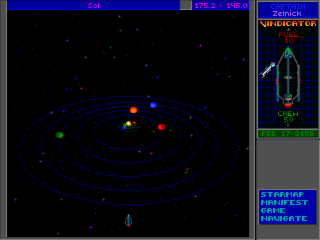Click the Sol system title bar
The height and width of the screenshot is (240, 320).
[x=93, y=5]
